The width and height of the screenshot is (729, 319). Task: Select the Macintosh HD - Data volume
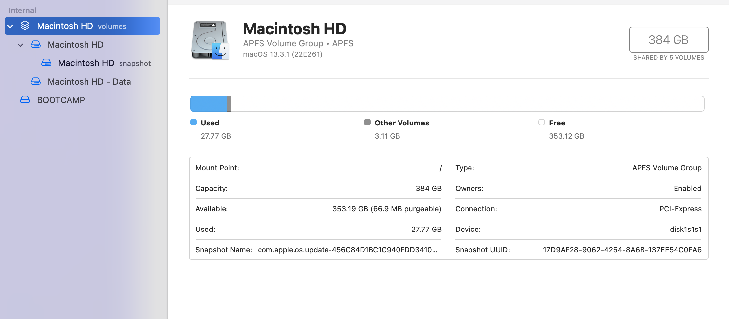(89, 81)
